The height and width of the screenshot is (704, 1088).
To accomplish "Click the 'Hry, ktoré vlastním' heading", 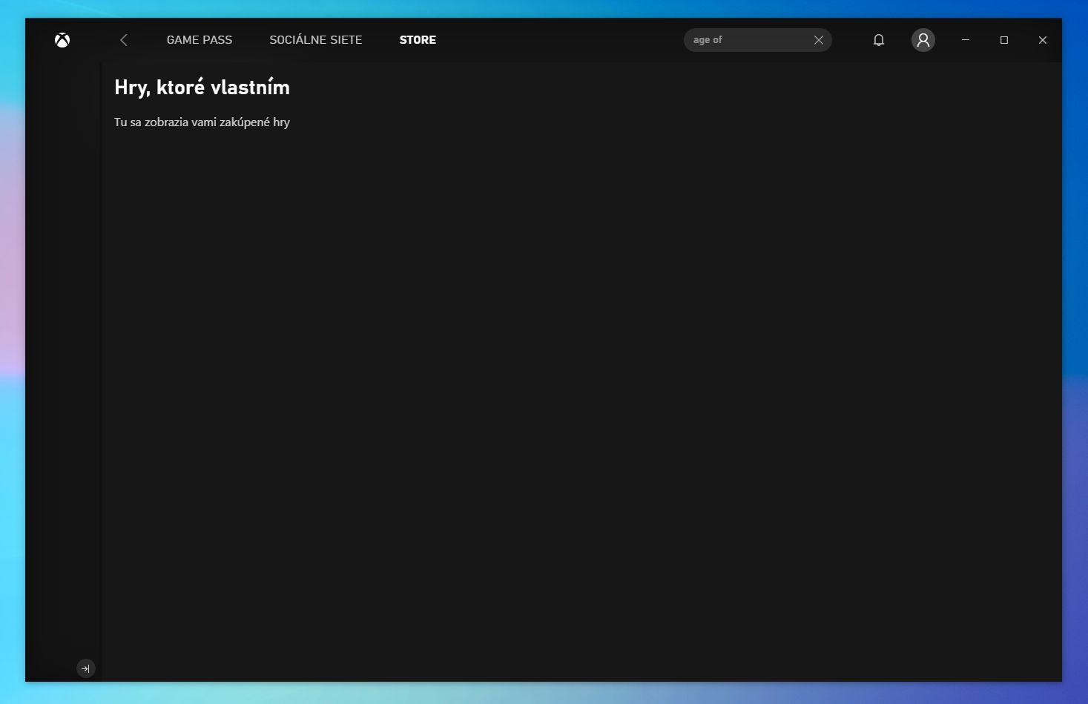I will [202, 88].
